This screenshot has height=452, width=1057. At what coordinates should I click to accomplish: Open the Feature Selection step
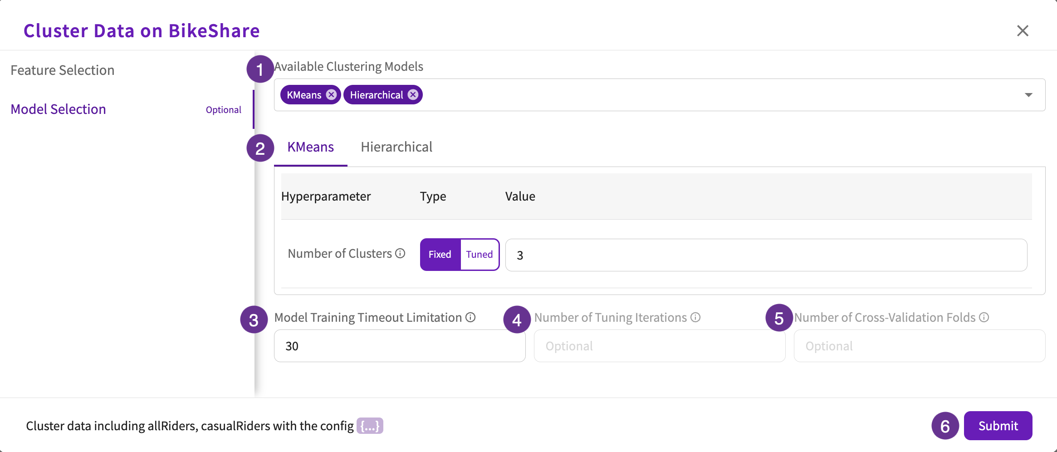pos(63,70)
